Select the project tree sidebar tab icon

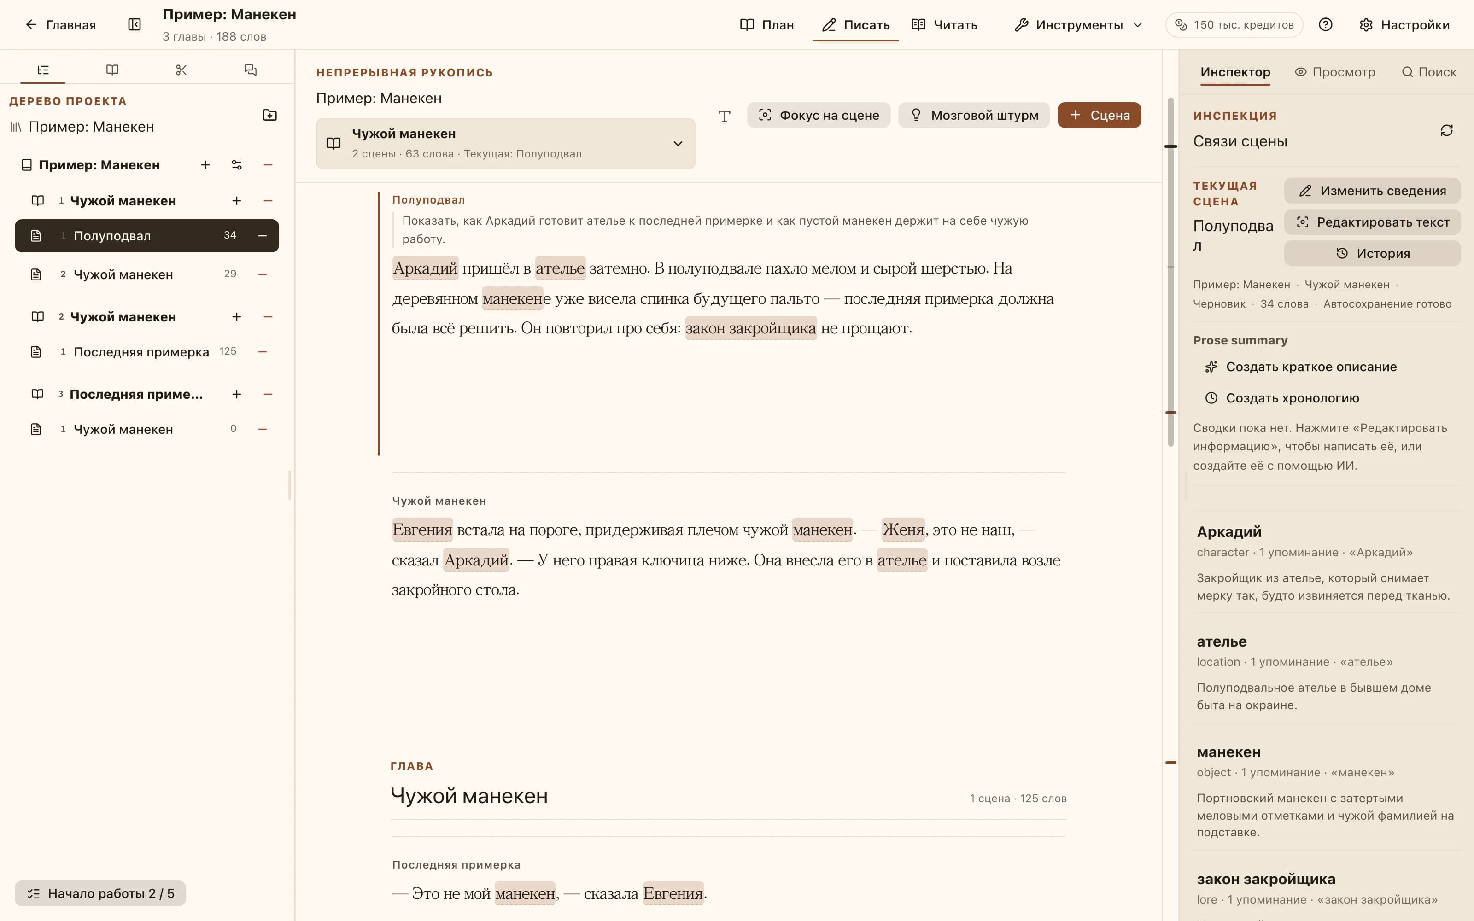click(x=43, y=70)
